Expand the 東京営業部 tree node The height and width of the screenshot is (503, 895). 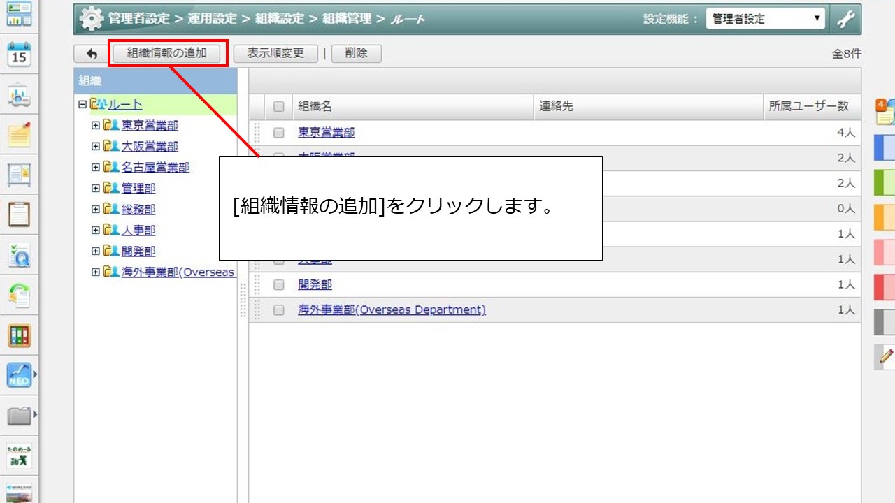pos(96,126)
